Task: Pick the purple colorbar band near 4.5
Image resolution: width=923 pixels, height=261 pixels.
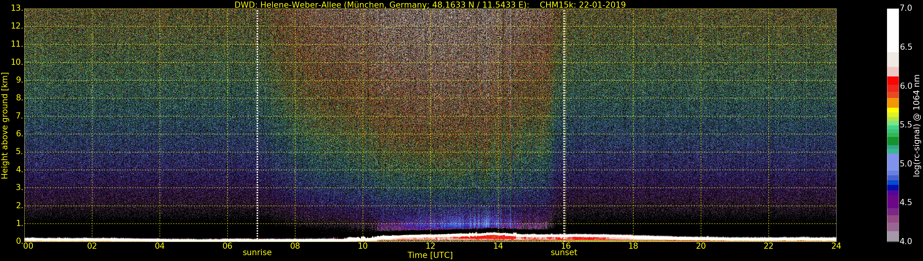Action: pyautogui.click(x=893, y=201)
